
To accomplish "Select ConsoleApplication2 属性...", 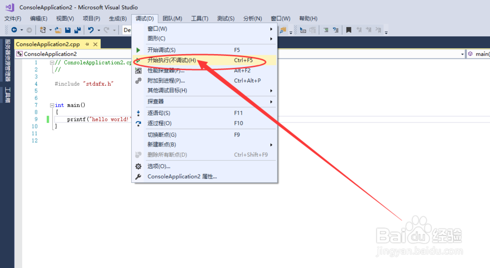I will tap(205, 176).
